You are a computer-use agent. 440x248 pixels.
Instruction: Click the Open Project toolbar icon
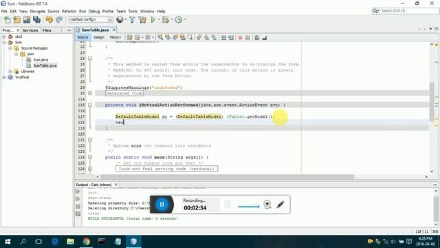(27, 20)
